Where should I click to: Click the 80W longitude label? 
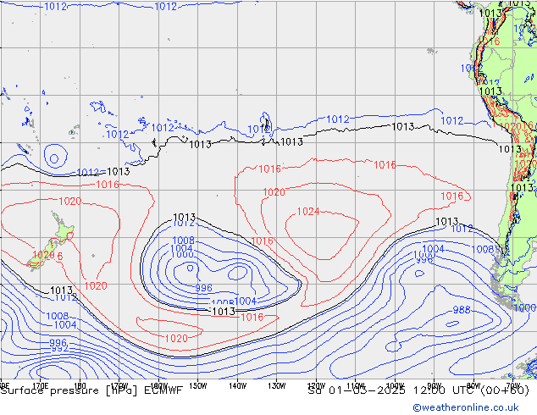(473, 385)
